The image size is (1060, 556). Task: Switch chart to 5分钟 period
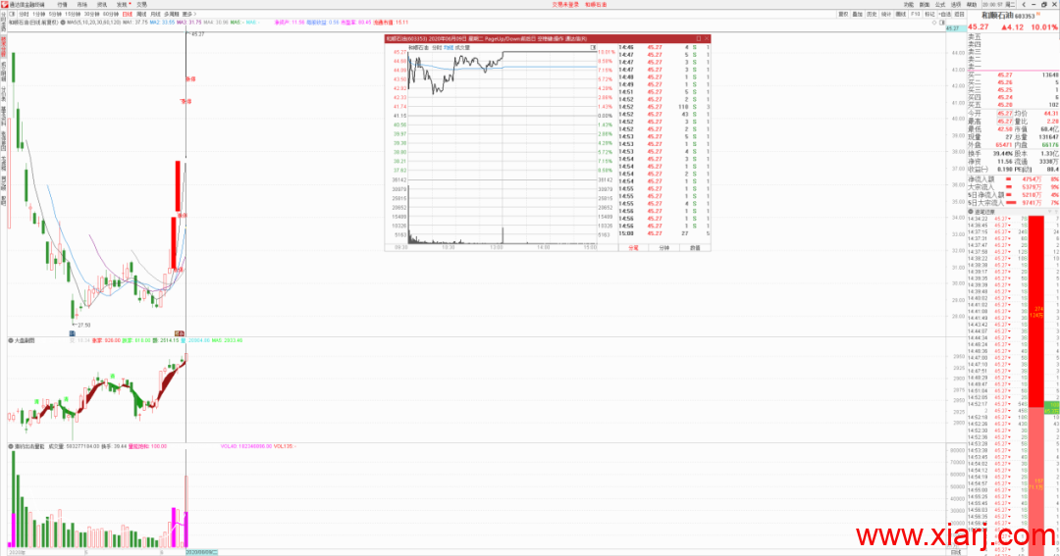click(55, 14)
